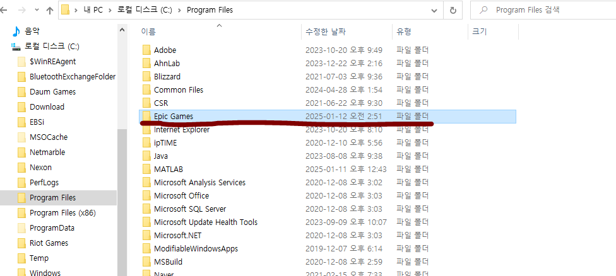This screenshot has width=616, height=276.
Task: Select the Microsoft Office folder icon
Action: (x=146, y=195)
